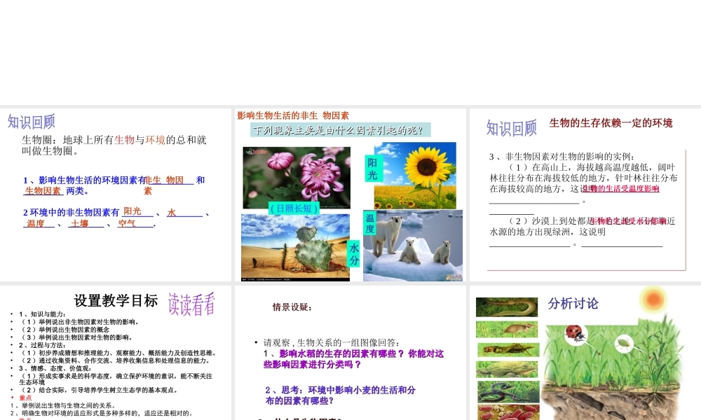Click the grasshopper picture in the animal column

(508, 349)
